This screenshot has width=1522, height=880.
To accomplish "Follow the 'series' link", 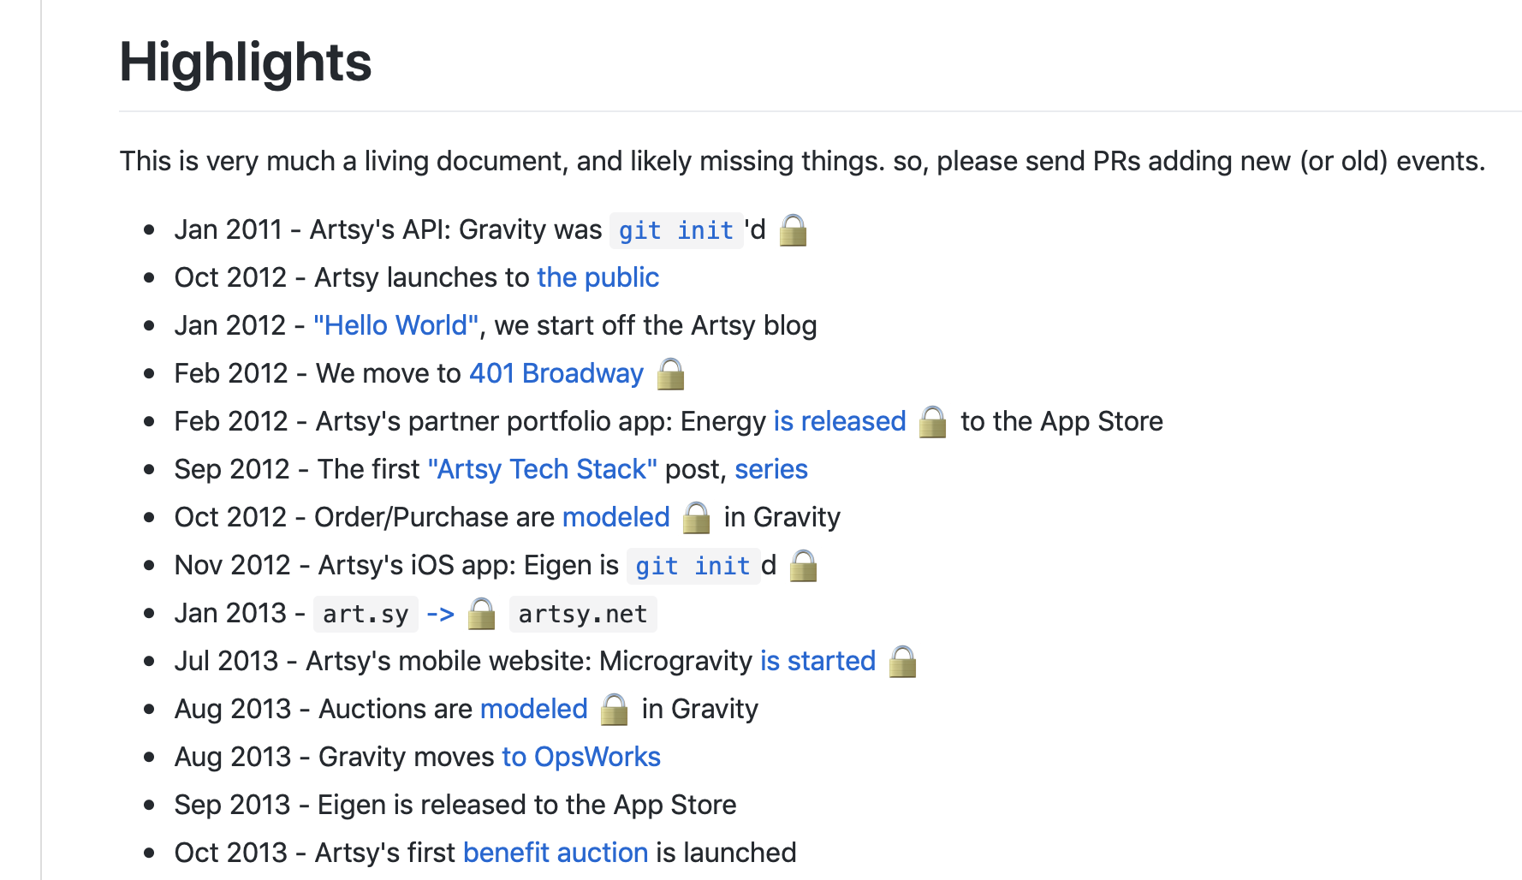I will [x=771, y=469].
